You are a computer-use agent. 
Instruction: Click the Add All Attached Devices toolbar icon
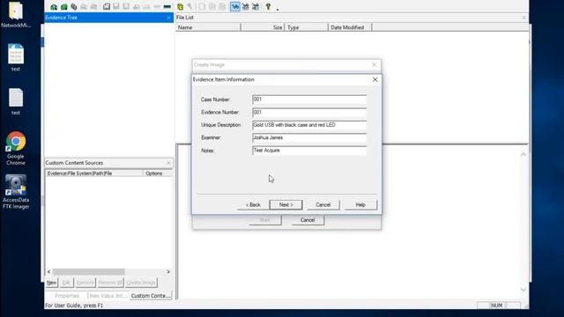[x=63, y=7]
